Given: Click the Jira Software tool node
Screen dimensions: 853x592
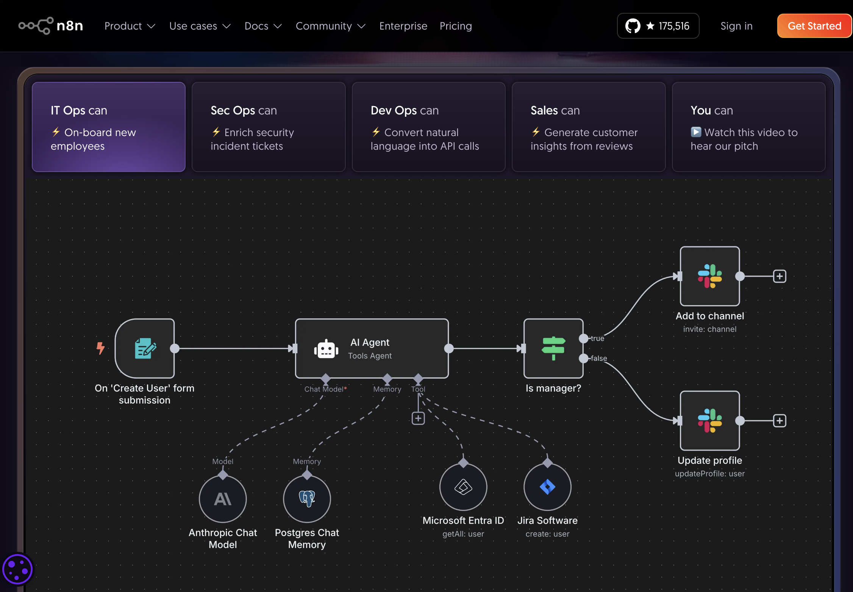Looking at the screenshot, I should coord(547,487).
